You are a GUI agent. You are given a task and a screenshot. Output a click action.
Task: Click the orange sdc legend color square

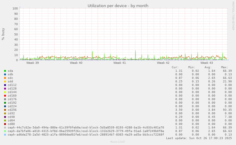pos(5,78)
